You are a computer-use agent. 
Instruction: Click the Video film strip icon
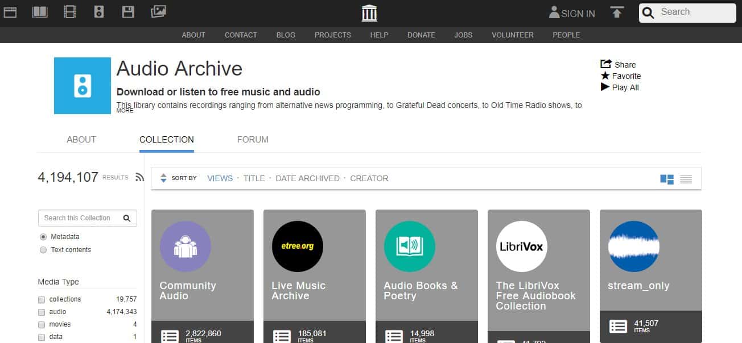tap(70, 12)
